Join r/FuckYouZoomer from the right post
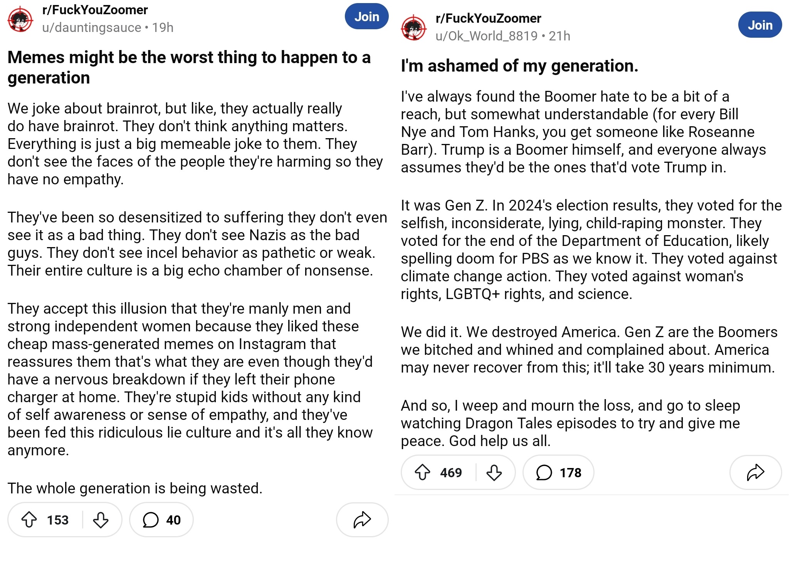This screenshot has height=565, width=803. pyautogui.click(x=760, y=25)
